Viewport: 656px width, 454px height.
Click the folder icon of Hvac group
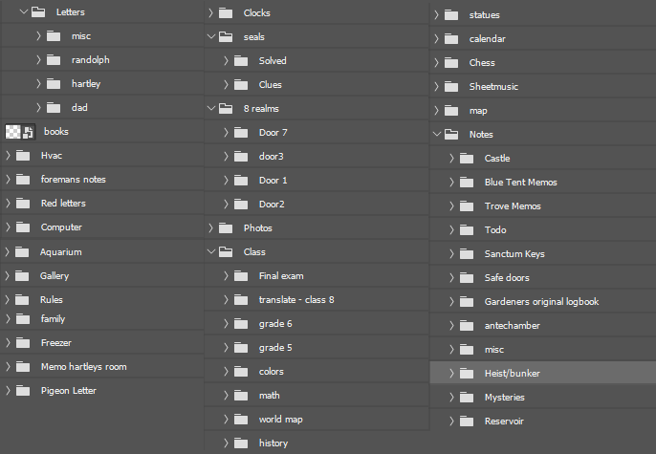pyautogui.click(x=23, y=155)
